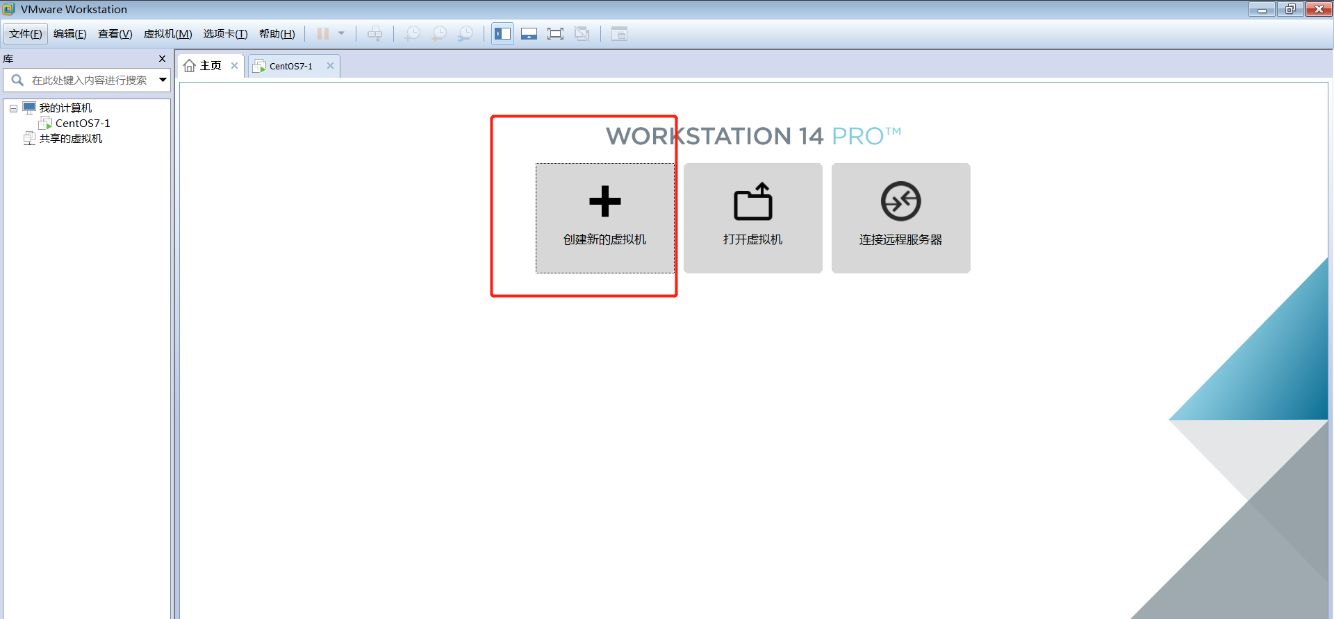Restore down the VMware Workstation window
The height and width of the screenshot is (619, 1334).
click(x=1290, y=9)
